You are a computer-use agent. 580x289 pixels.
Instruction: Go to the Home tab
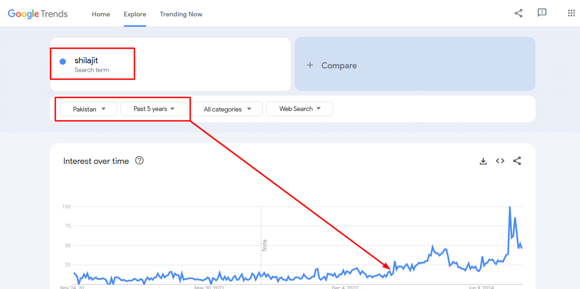[x=101, y=14]
